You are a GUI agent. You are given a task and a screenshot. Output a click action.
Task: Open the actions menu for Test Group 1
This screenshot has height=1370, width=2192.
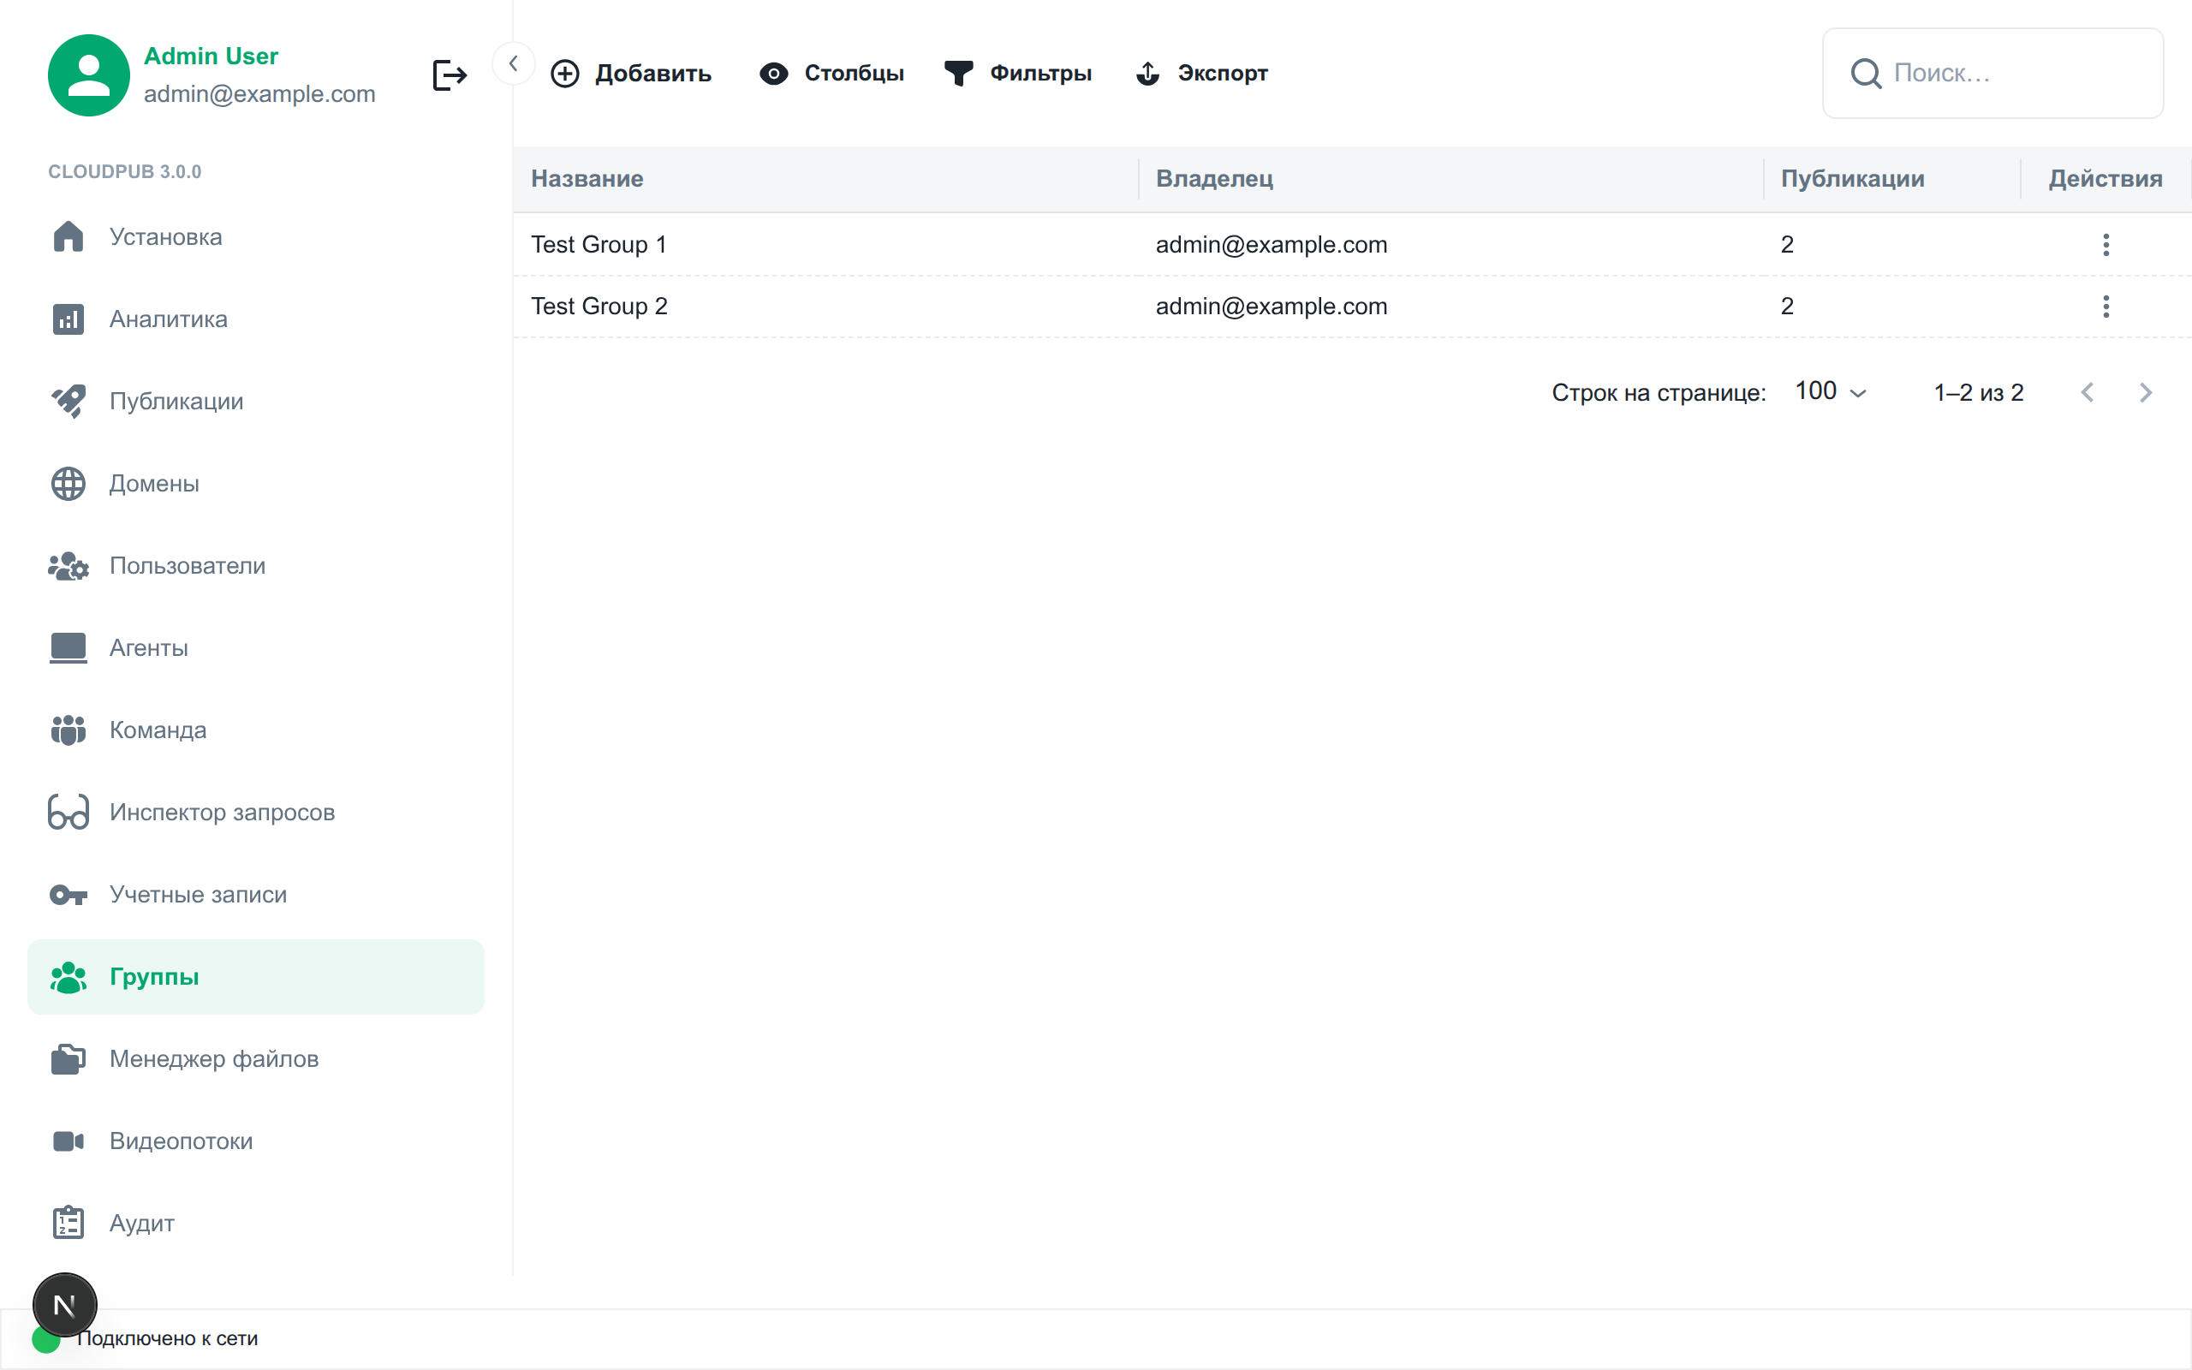[x=2105, y=245]
